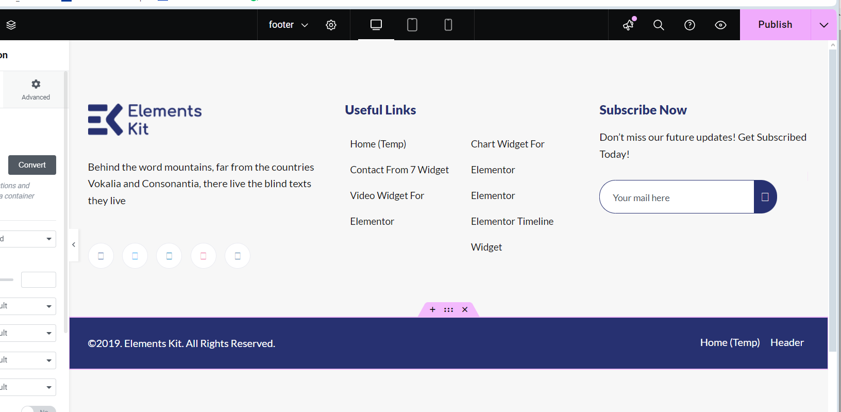Open the Structure layers panel icon

[x=11, y=25]
